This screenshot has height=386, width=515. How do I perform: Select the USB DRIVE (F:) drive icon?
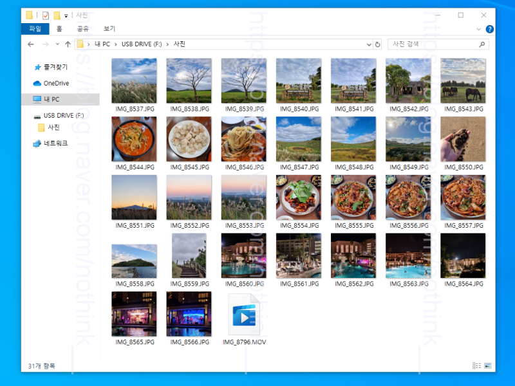tap(37, 116)
